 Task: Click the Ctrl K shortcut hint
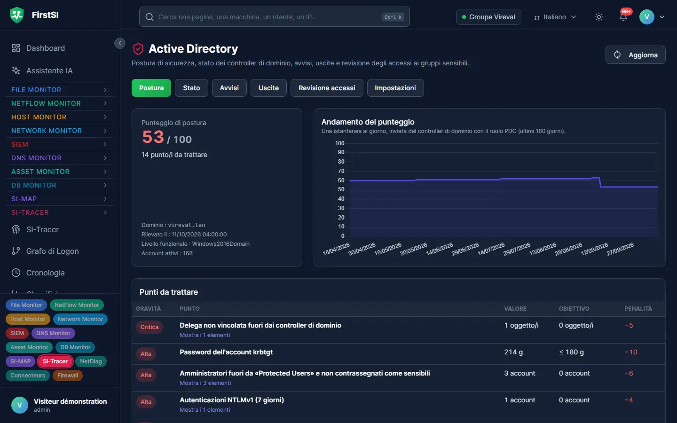click(393, 17)
